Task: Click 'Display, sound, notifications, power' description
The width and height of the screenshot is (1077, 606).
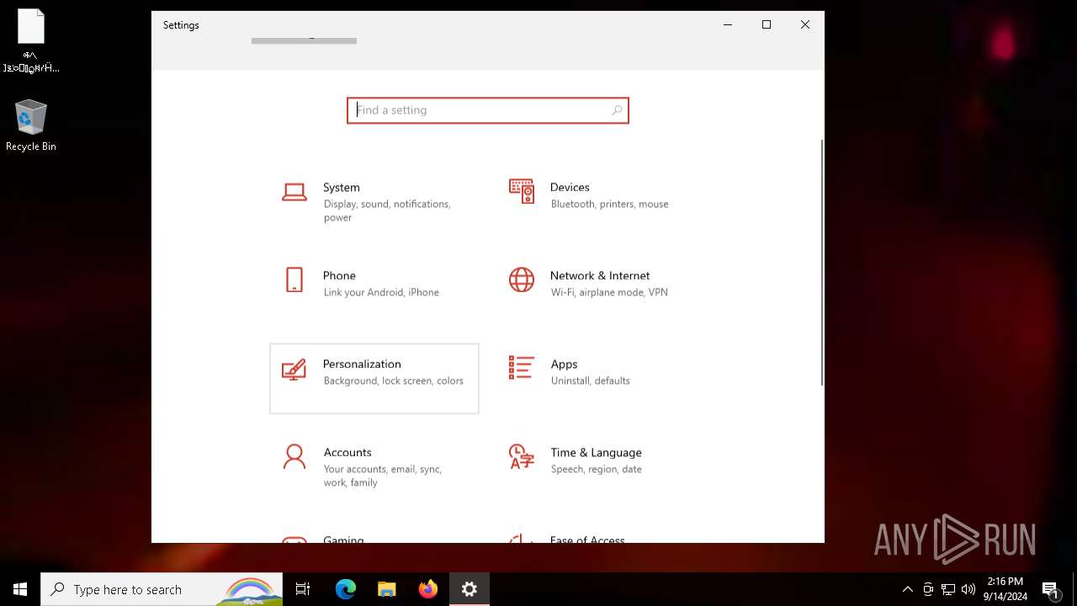Action: click(x=387, y=210)
